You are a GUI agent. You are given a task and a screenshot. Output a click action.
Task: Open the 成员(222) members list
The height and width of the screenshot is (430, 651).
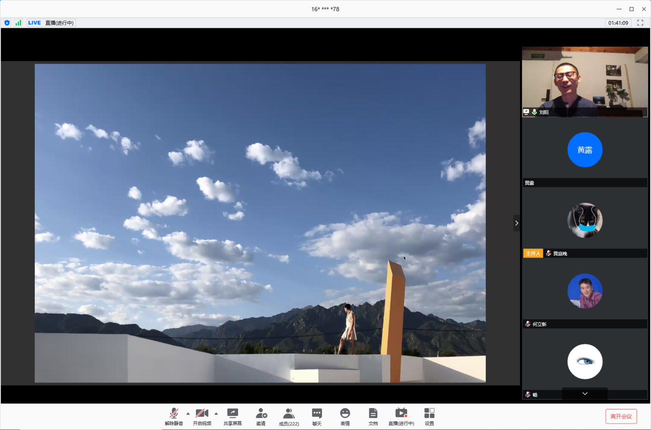pyautogui.click(x=289, y=414)
